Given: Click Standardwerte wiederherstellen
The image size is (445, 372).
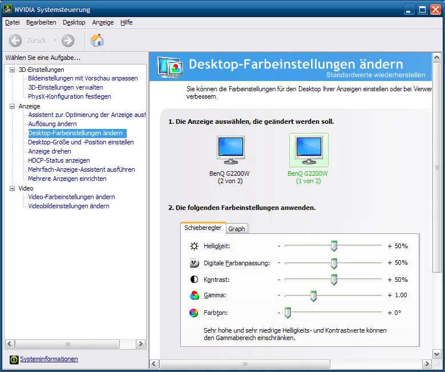Looking at the screenshot, I should point(375,75).
